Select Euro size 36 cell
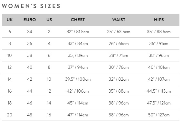The image size is (182, 127). [x=30, y=43]
